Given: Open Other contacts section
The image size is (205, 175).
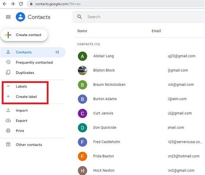Looking at the screenshot, I should tap(33, 144).
